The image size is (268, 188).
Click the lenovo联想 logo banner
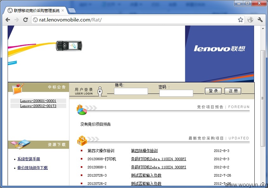click(x=220, y=49)
